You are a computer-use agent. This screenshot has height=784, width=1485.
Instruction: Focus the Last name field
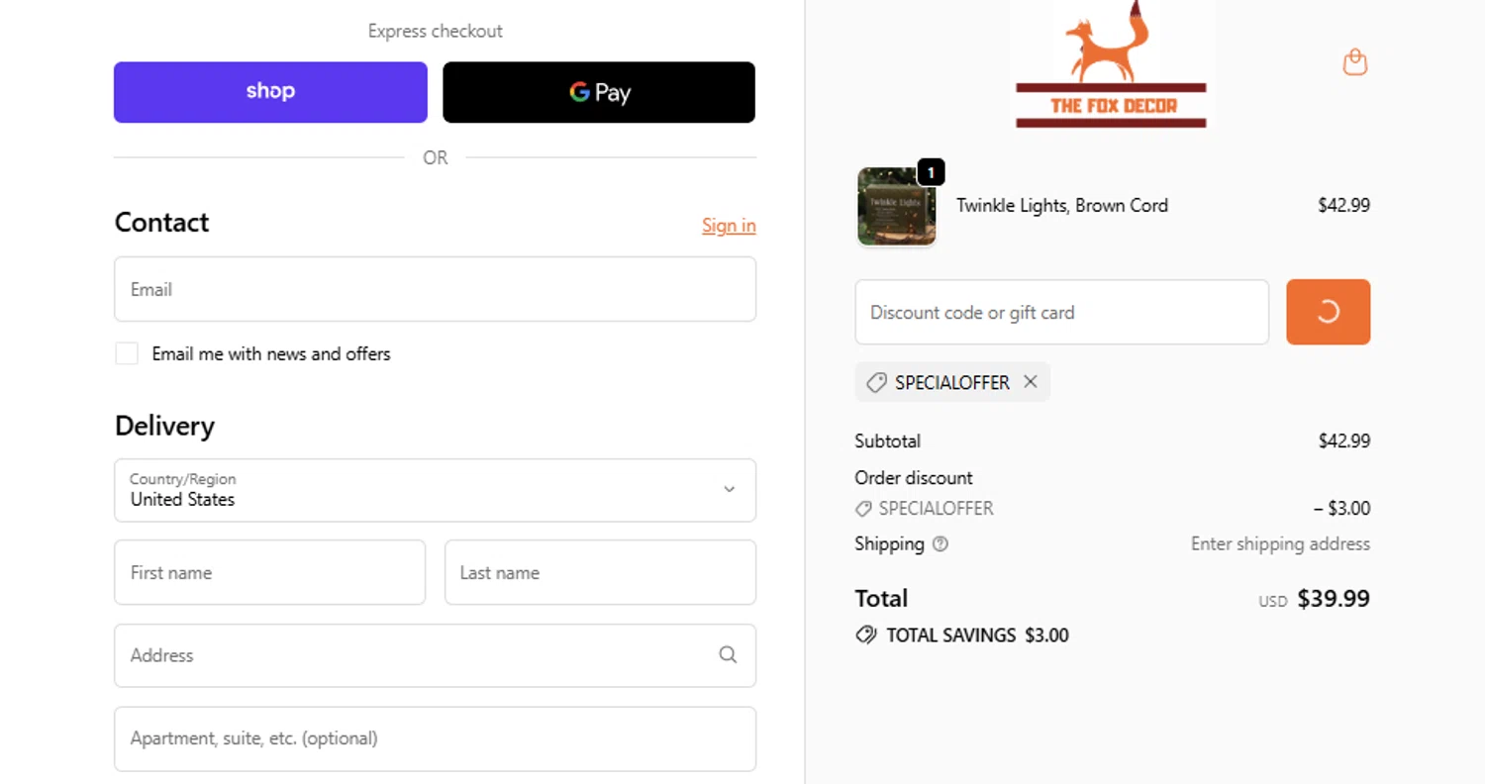[x=600, y=572]
